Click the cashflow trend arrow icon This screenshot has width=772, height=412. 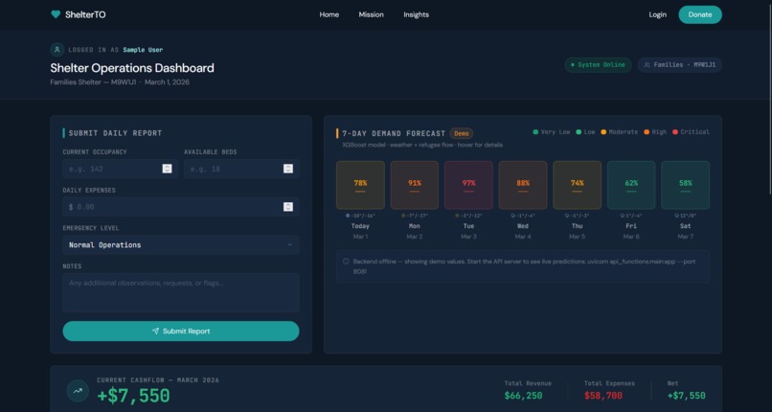[78, 391]
